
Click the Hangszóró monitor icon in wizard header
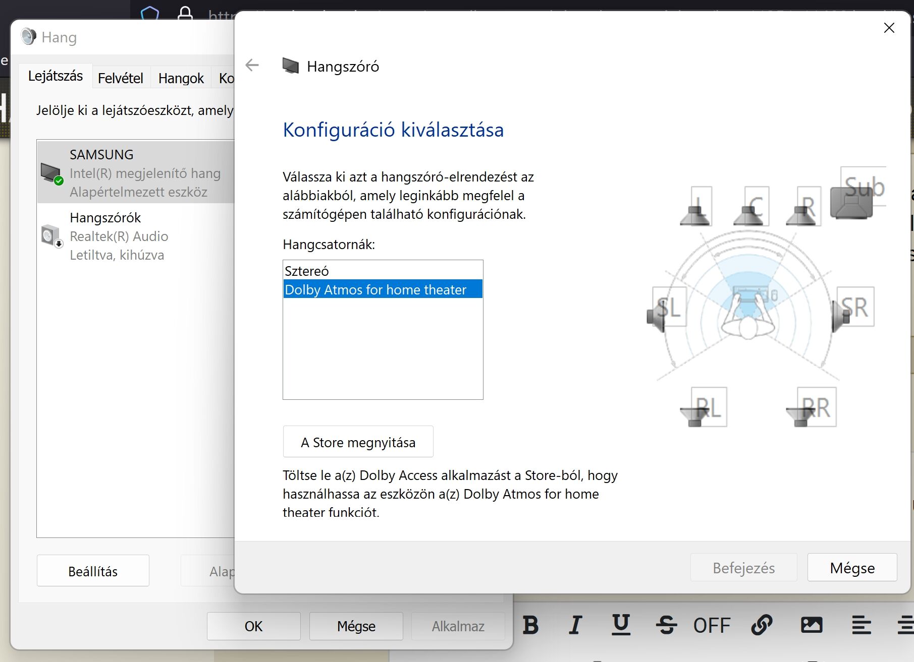[291, 66]
